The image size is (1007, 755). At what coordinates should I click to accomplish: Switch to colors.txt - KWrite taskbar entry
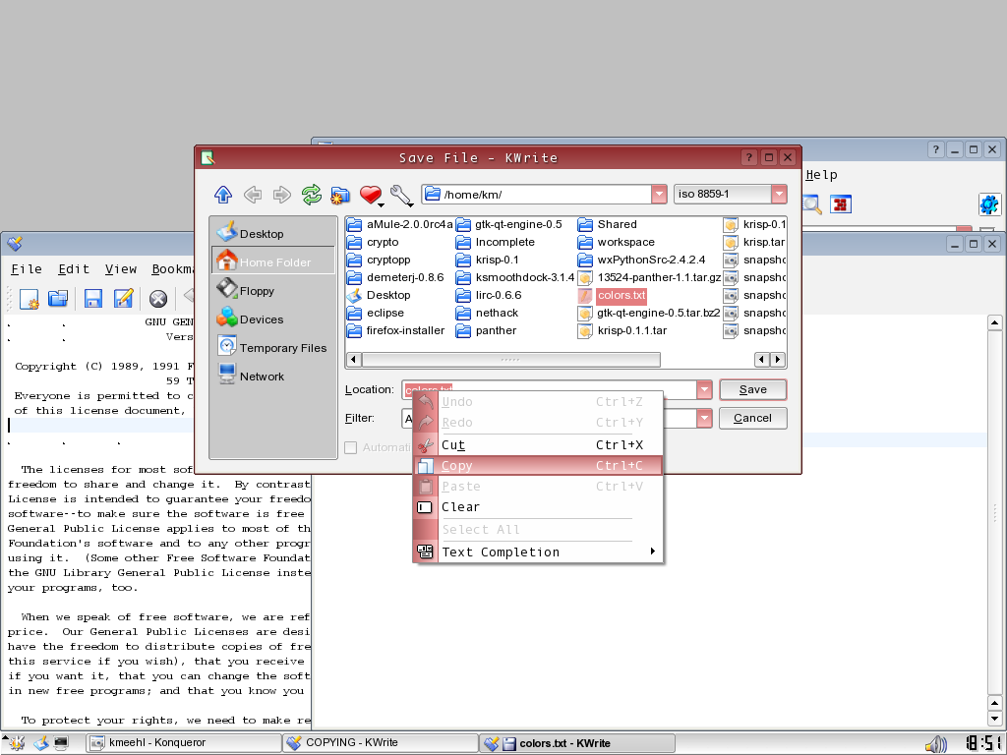(577, 743)
